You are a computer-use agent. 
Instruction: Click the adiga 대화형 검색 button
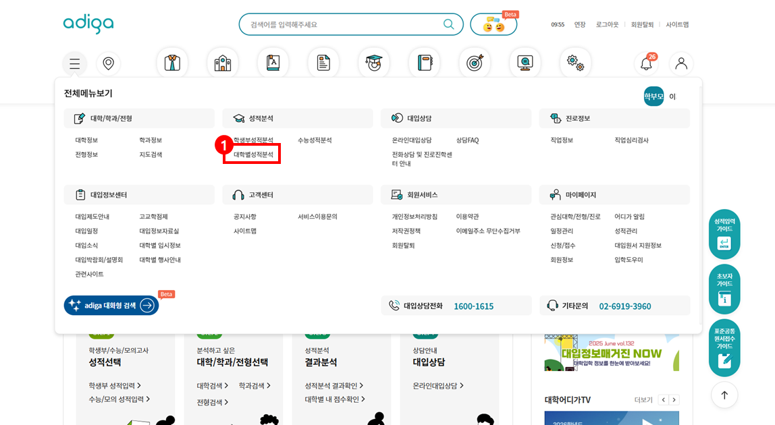111,306
